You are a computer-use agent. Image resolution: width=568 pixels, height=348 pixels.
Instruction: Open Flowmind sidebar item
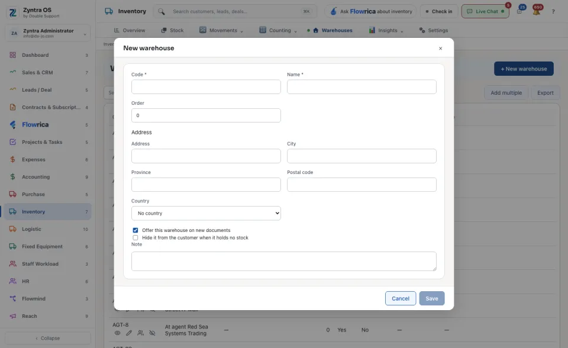pos(48,299)
